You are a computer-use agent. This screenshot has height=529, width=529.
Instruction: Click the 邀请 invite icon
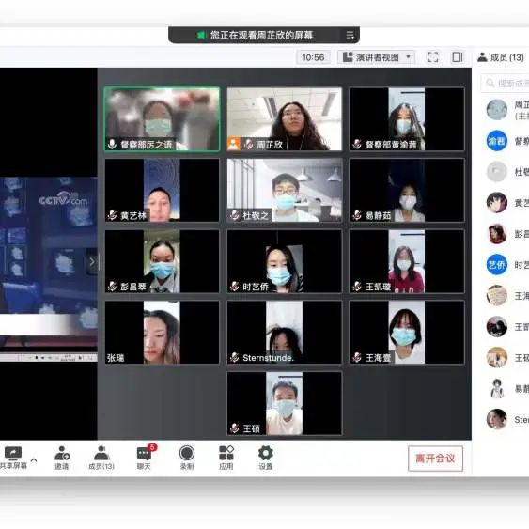(x=62, y=454)
